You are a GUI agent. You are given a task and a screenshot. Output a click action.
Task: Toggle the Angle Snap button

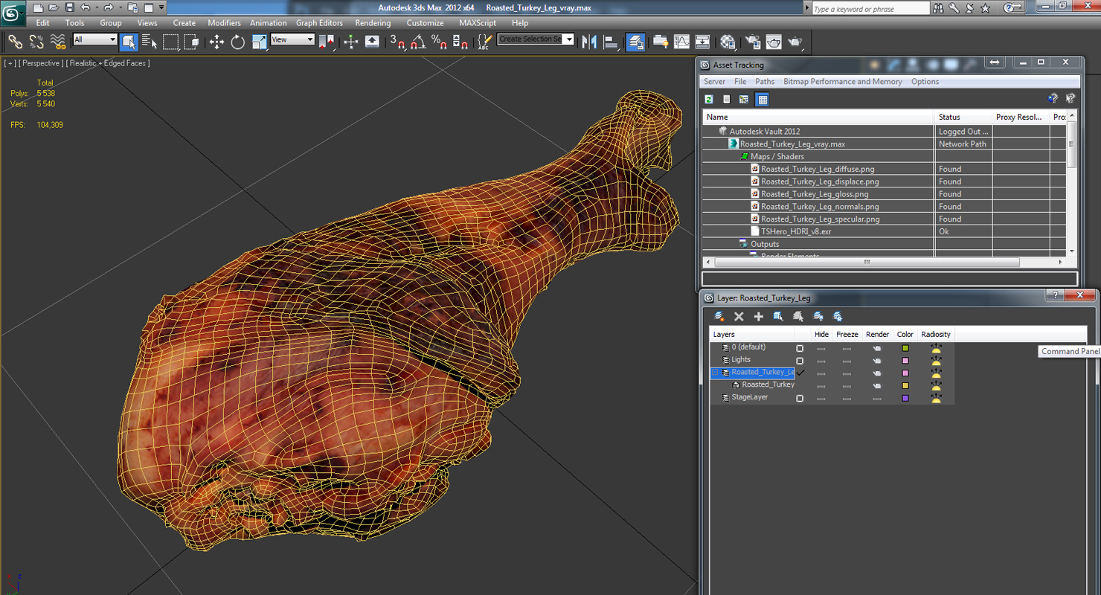418,42
